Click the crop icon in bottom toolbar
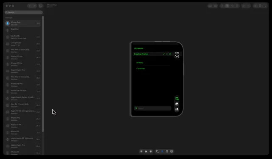Screen dimensions: 272x159 (x=157, y=151)
